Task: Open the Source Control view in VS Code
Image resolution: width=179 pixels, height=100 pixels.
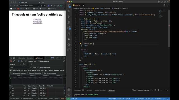Action: tap(69, 17)
